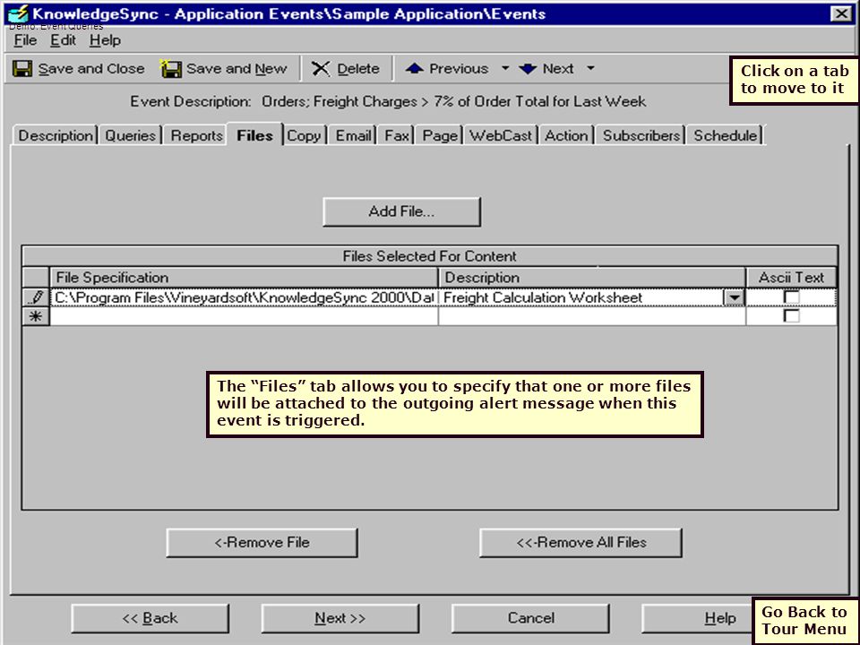The image size is (860, 645).
Task: Click the KnowledgeSync title bar app icon
Action: [x=19, y=13]
